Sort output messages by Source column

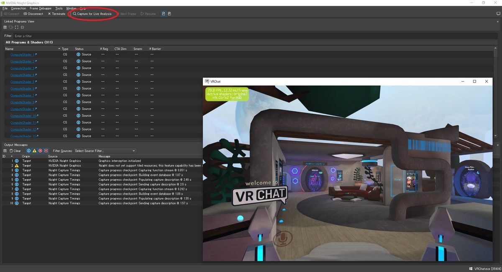coord(53,157)
